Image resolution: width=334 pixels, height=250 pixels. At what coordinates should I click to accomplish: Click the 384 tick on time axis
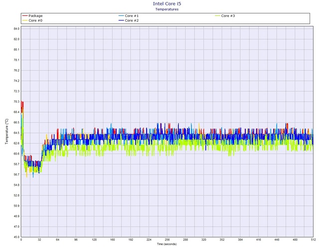click(x=240, y=240)
